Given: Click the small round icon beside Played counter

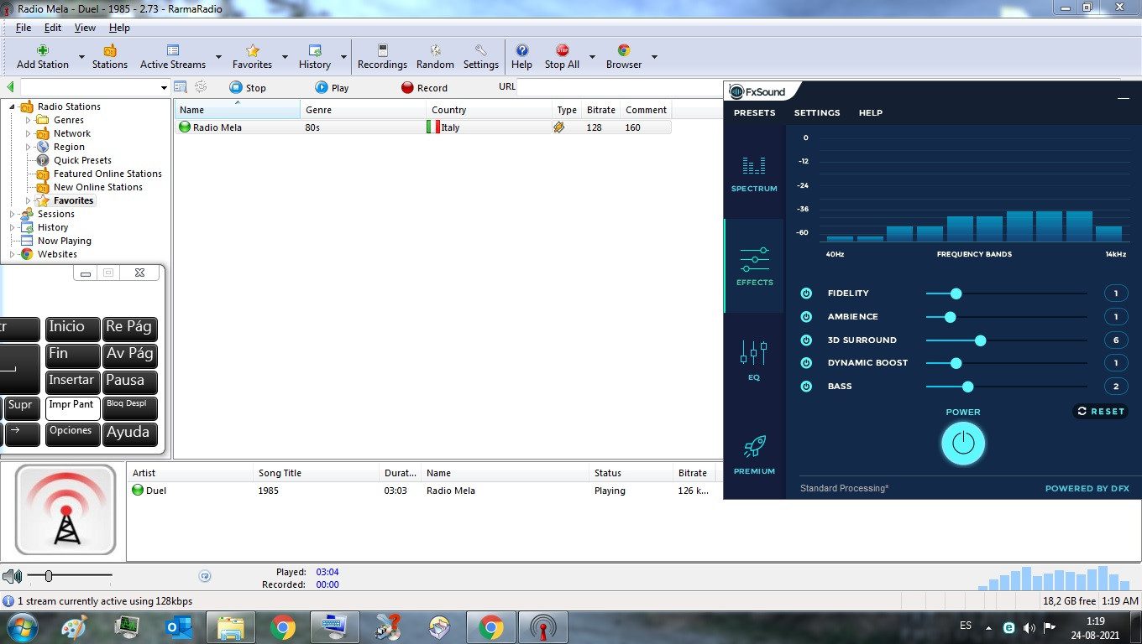Looking at the screenshot, I should (205, 576).
